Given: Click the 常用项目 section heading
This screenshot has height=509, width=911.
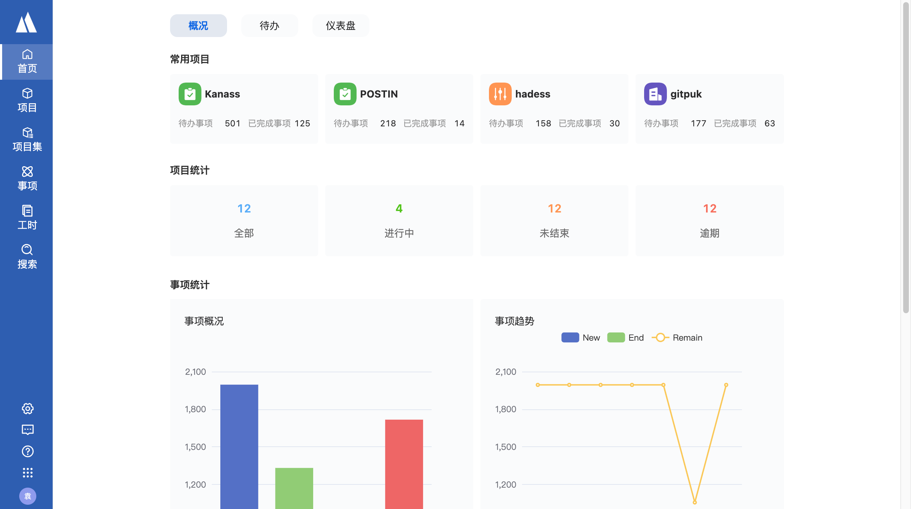Looking at the screenshot, I should click(190, 59).
